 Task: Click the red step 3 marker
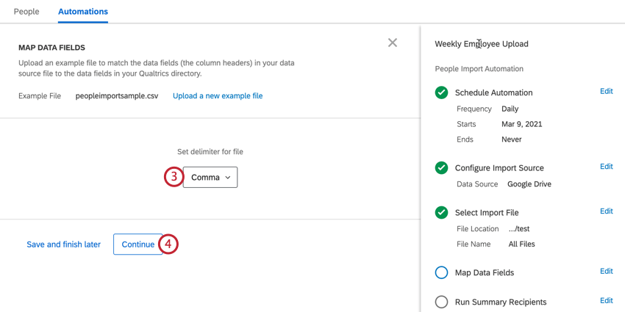point(174,177)
